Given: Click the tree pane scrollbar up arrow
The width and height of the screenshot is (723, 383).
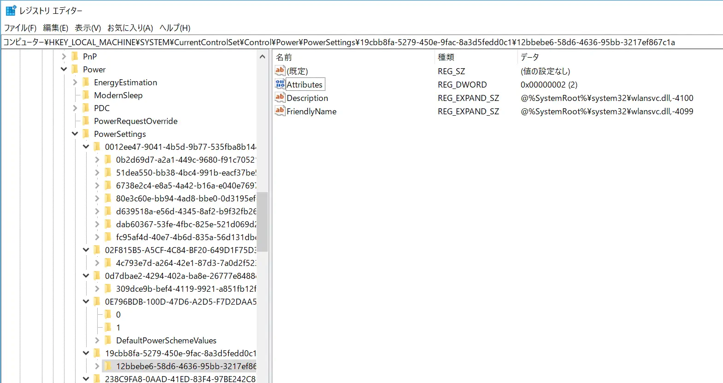Looking at the screenshot, I should pyautogui.click(x=262, y=57).
